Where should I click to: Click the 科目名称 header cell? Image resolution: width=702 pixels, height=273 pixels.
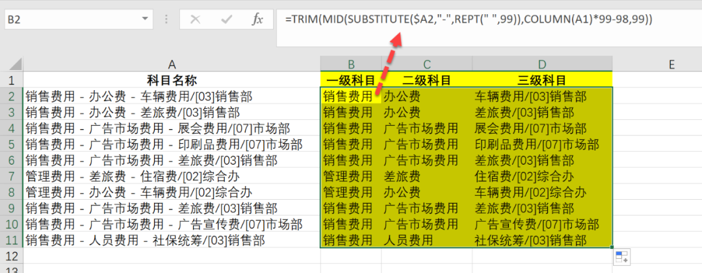pos(172,80)
